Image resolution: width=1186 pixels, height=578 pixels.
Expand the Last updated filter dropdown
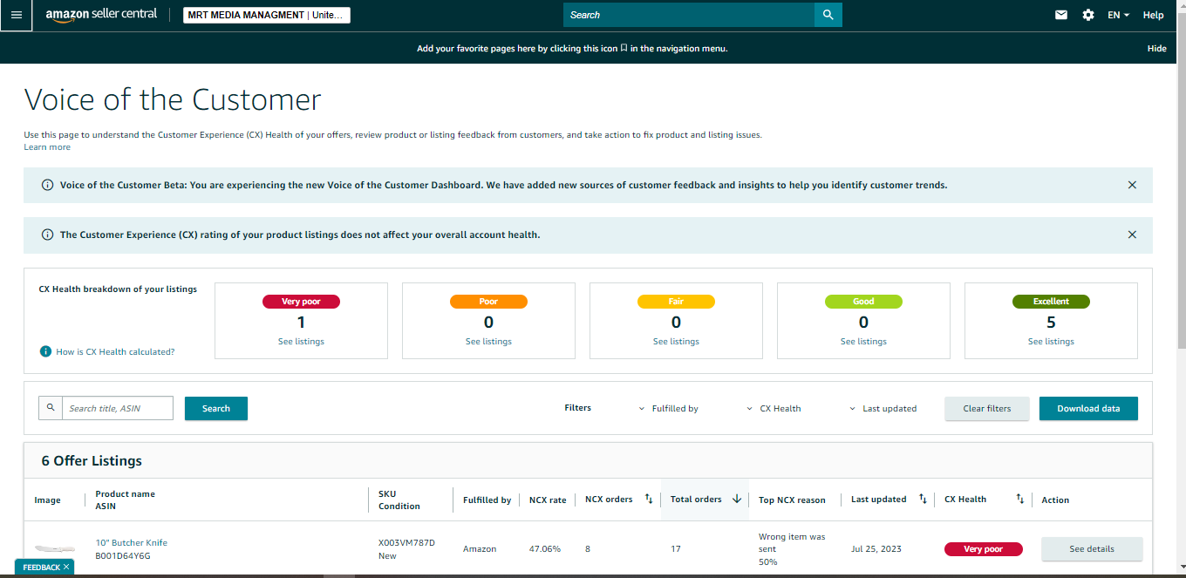click(883, 408)
